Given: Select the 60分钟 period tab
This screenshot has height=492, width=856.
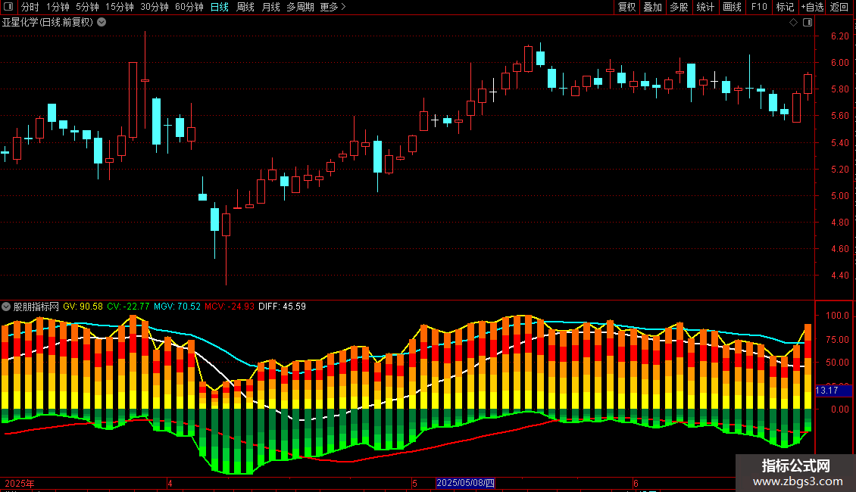Looking at the screenshot, I should 189,7.
